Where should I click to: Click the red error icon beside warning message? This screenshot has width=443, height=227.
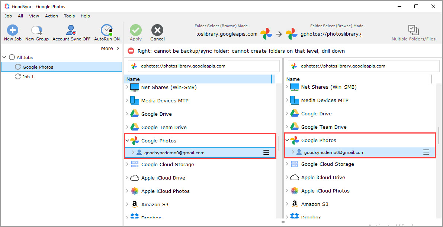tap(131, 50)
